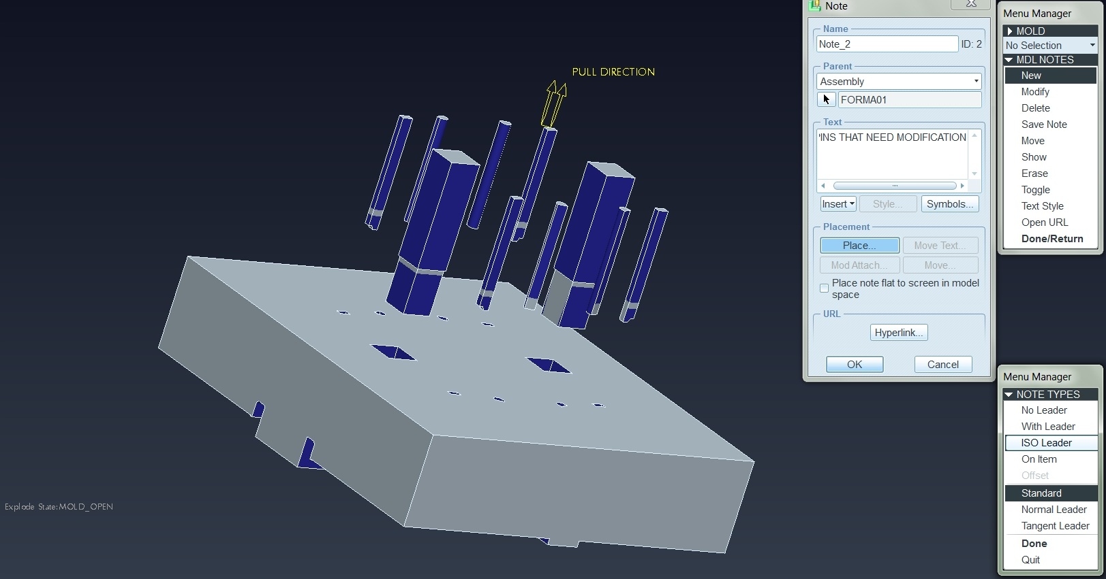Click the Explode State:MOLD_OPEN label
The image size is (1106, 579).
59,507
